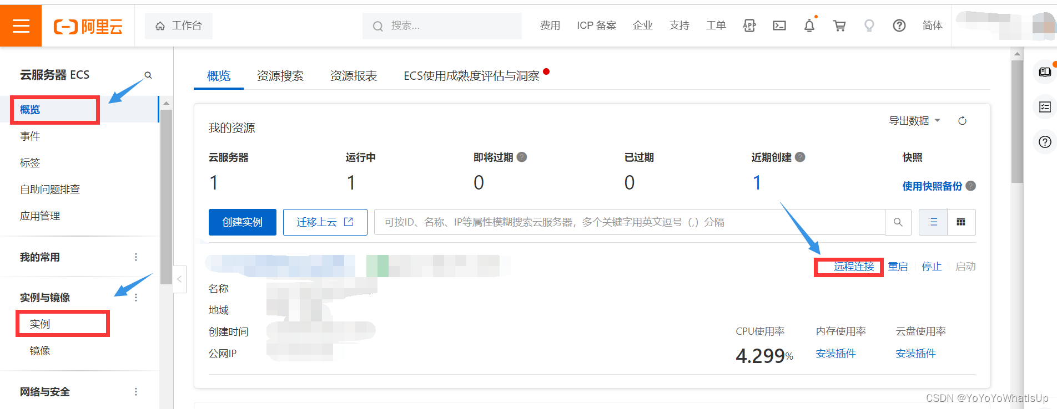Viewport: 1057px width, 409px height.
Task: Open the 使用快照备份 link
Action: (932, 186)
